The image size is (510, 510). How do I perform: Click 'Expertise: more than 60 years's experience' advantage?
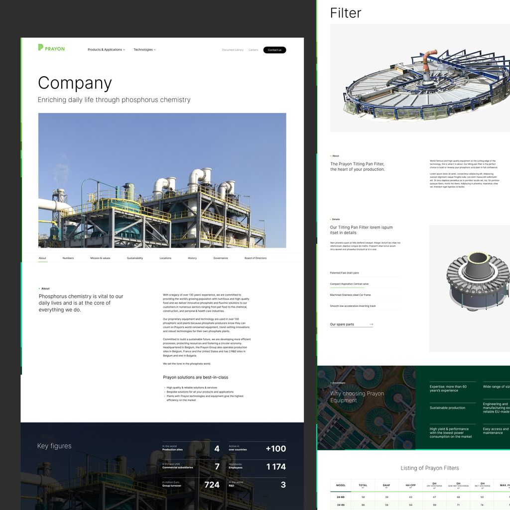[448, 388]
